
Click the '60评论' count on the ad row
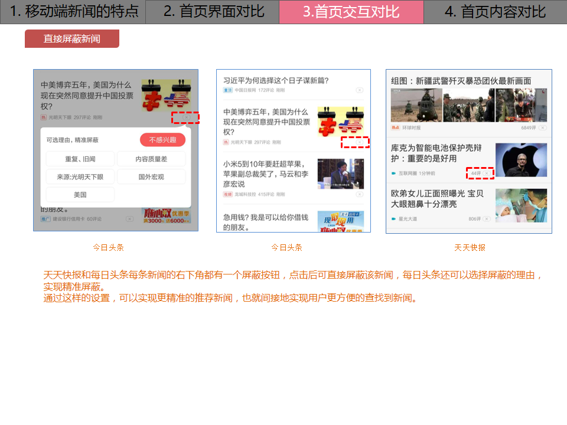[x=94, y=219]
